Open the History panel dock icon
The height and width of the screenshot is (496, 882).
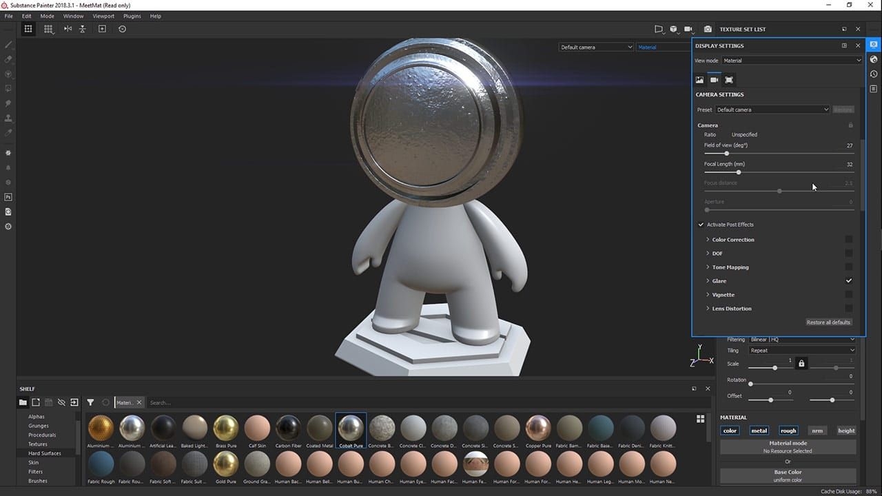click(x=874, y=74)
